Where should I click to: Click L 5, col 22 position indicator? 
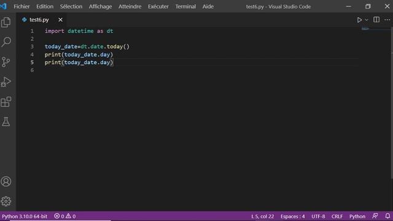point(262,216)
